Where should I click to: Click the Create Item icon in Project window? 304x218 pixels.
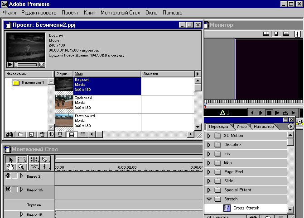[31, 134]
